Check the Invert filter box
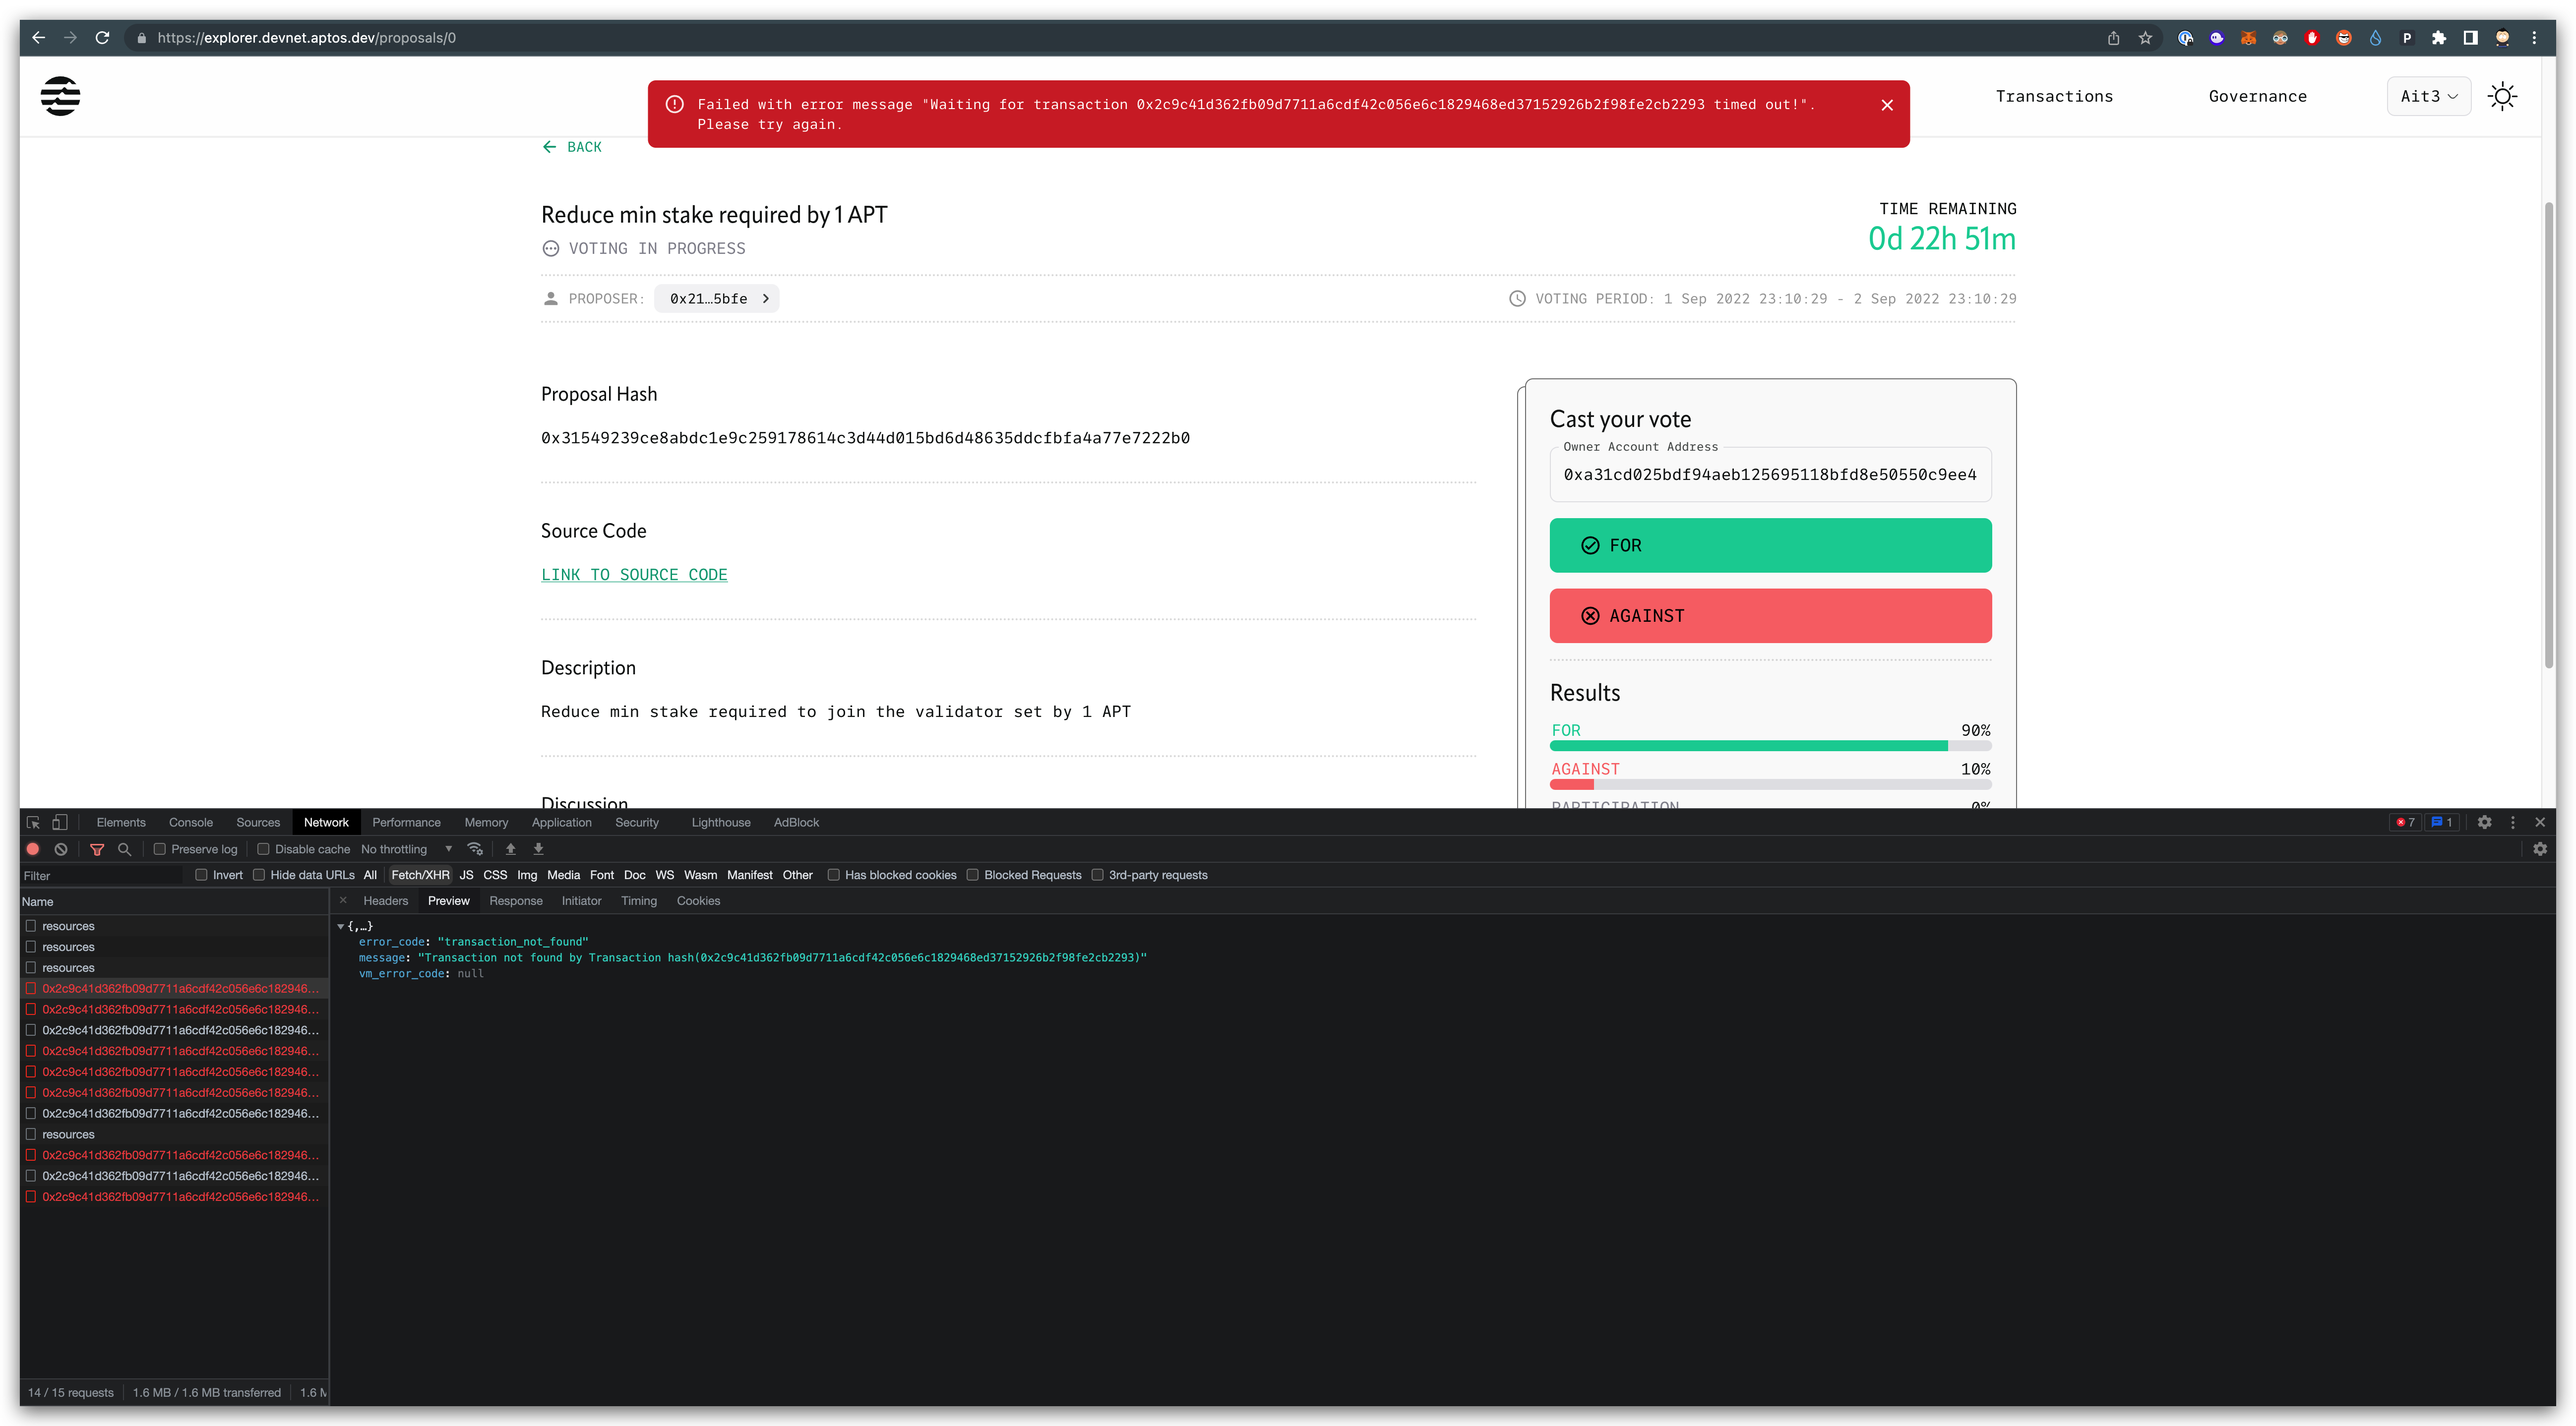Screen dimensions: 2576x1426 [203, 874]
